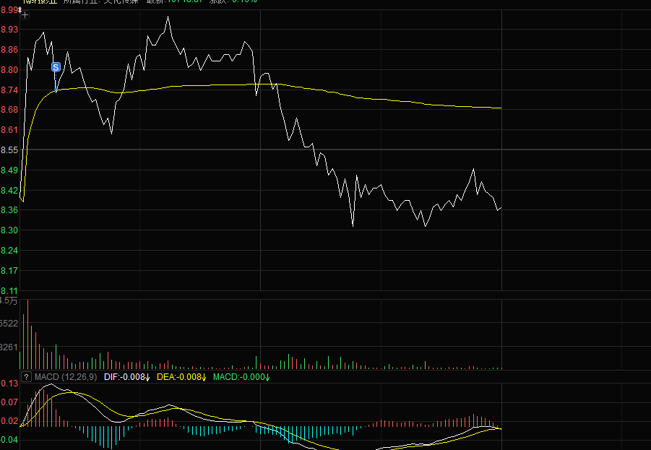The height and width of the screenshot is (450, 651).
Task: Click the 0.02 MACD axis label
Action: [9, 421]
